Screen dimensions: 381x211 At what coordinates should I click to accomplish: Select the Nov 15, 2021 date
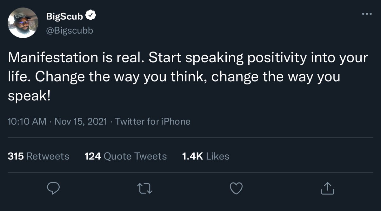[81, 121]
